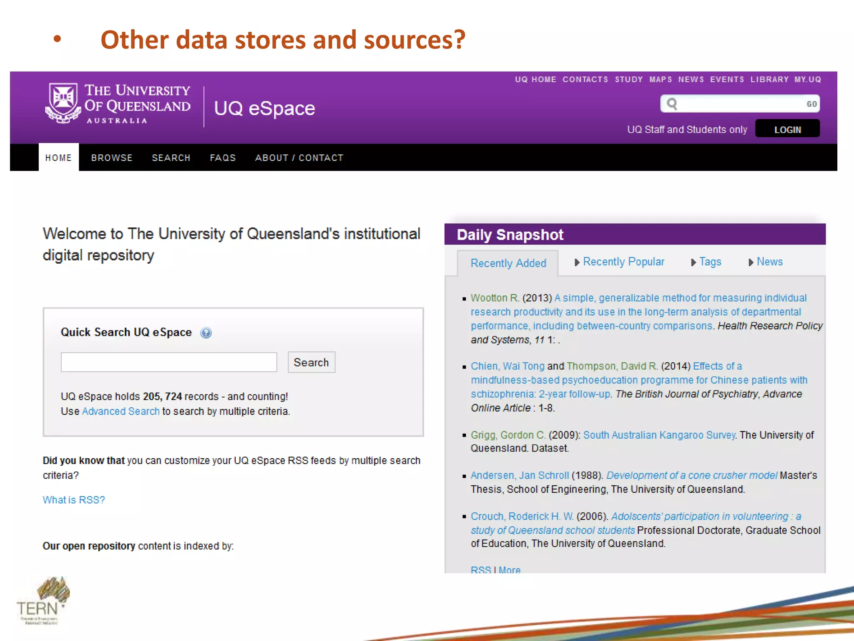Click the magnifier icon in header search
This screenshot has width=854, height=641.
[x=671, y=103]
